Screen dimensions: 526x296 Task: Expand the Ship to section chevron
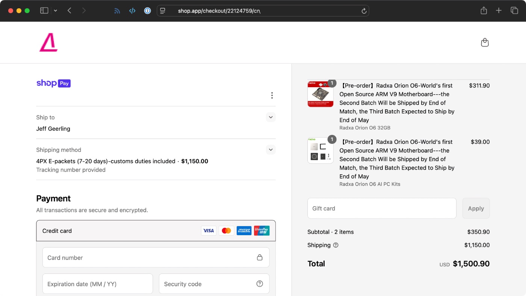pos(271,117)
